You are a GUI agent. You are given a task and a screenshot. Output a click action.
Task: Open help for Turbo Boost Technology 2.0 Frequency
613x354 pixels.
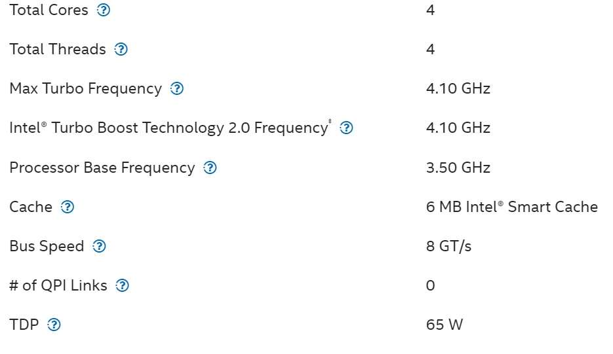tap(347, 128)
